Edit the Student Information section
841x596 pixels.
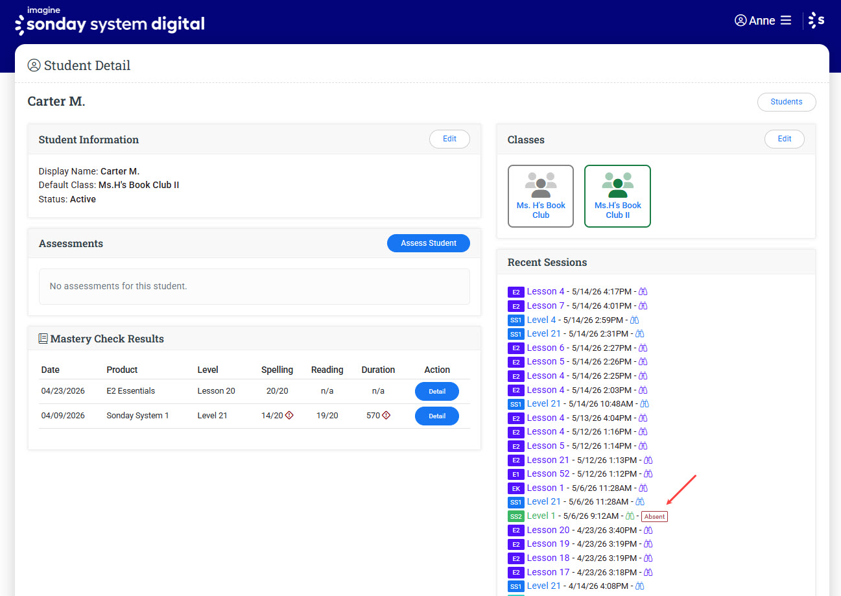click(449, 139)
